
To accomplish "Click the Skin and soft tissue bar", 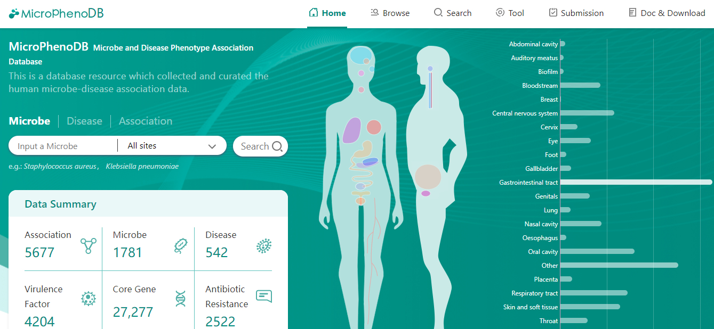I will point(590,307).
